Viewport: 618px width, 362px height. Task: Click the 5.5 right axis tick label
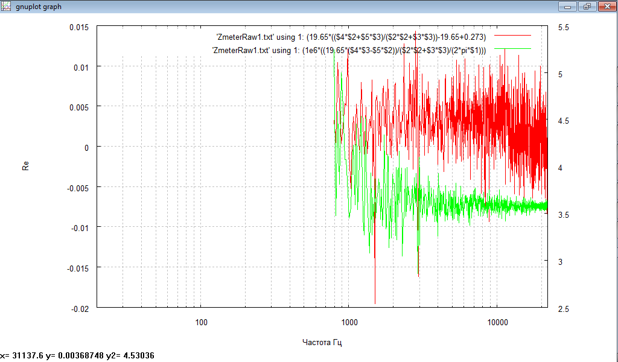564,28
